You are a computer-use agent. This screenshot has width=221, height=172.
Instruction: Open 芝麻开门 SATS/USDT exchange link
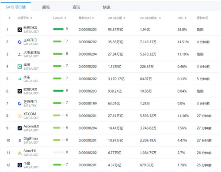tap(30, 40)
